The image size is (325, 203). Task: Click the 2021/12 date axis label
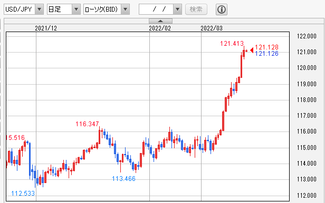[46, 28]
